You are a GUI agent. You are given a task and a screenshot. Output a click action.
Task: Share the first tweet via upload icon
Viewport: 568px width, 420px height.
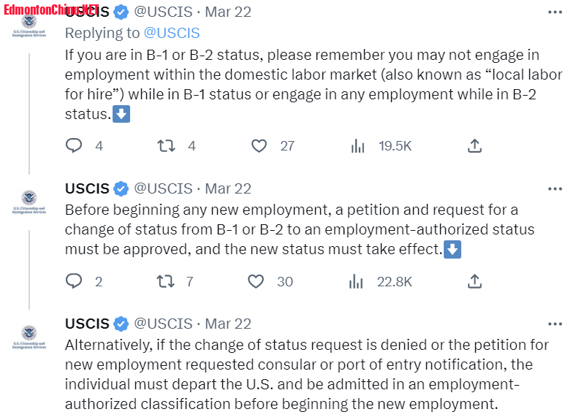pyautogui.click(x=474, y=145)
